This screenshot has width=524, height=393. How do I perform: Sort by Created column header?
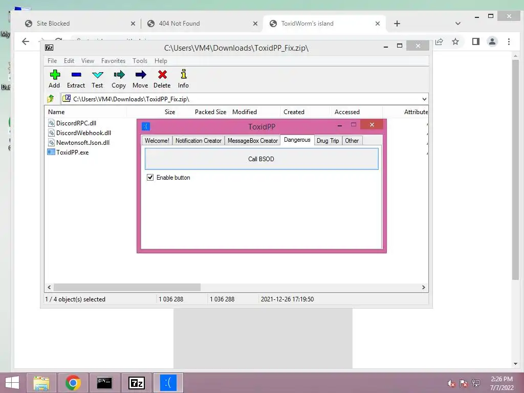306,112
